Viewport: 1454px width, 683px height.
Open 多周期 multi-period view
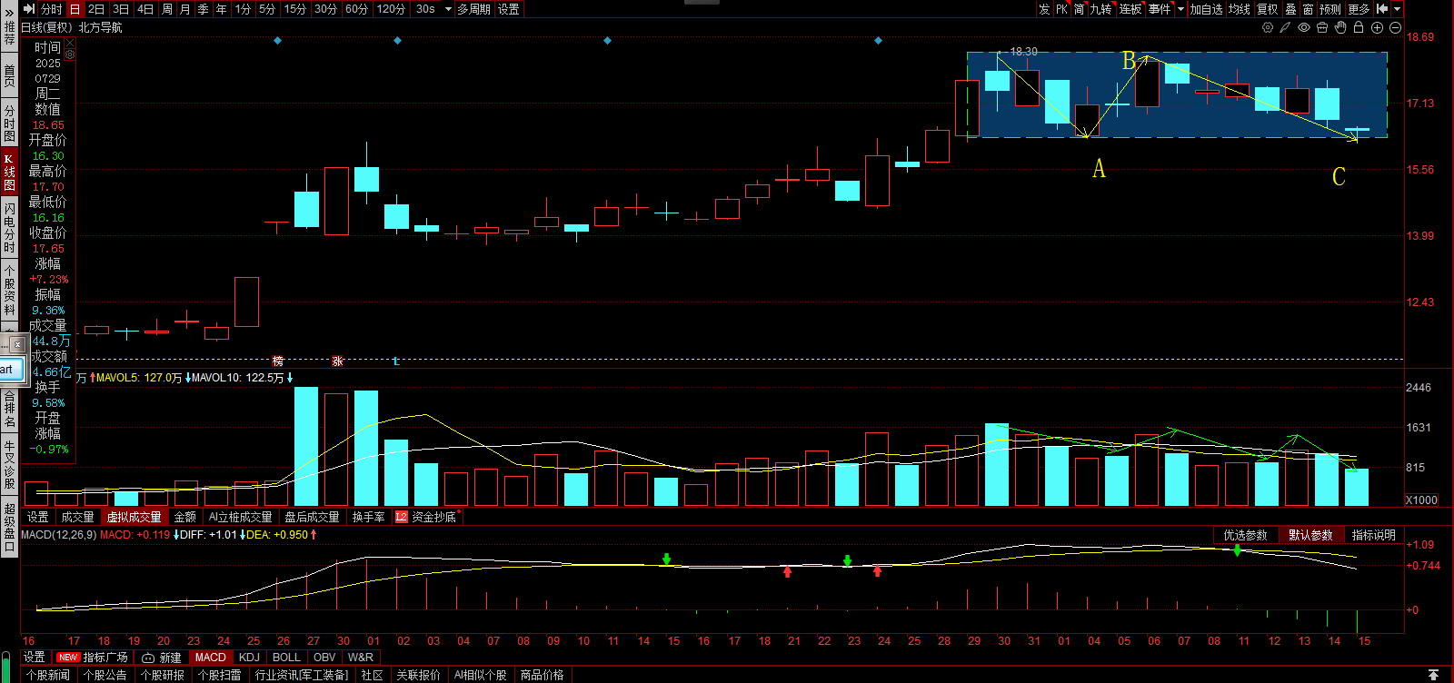(x=473, y=9)
